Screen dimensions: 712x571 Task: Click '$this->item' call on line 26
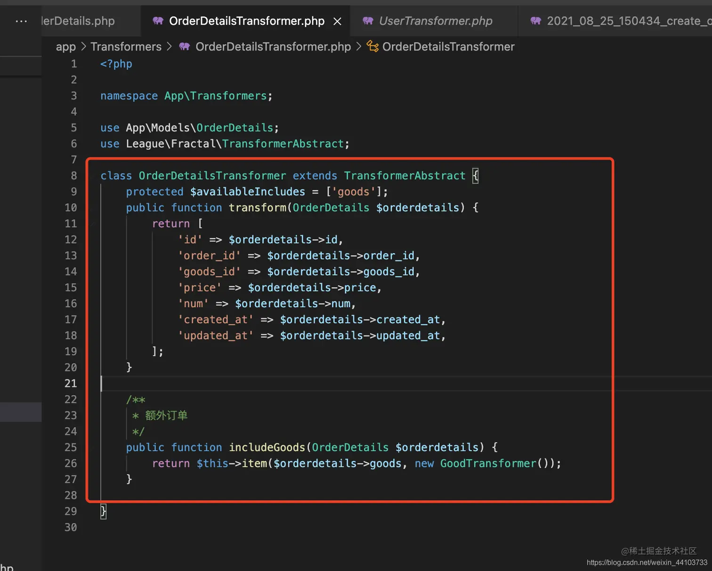232,464
